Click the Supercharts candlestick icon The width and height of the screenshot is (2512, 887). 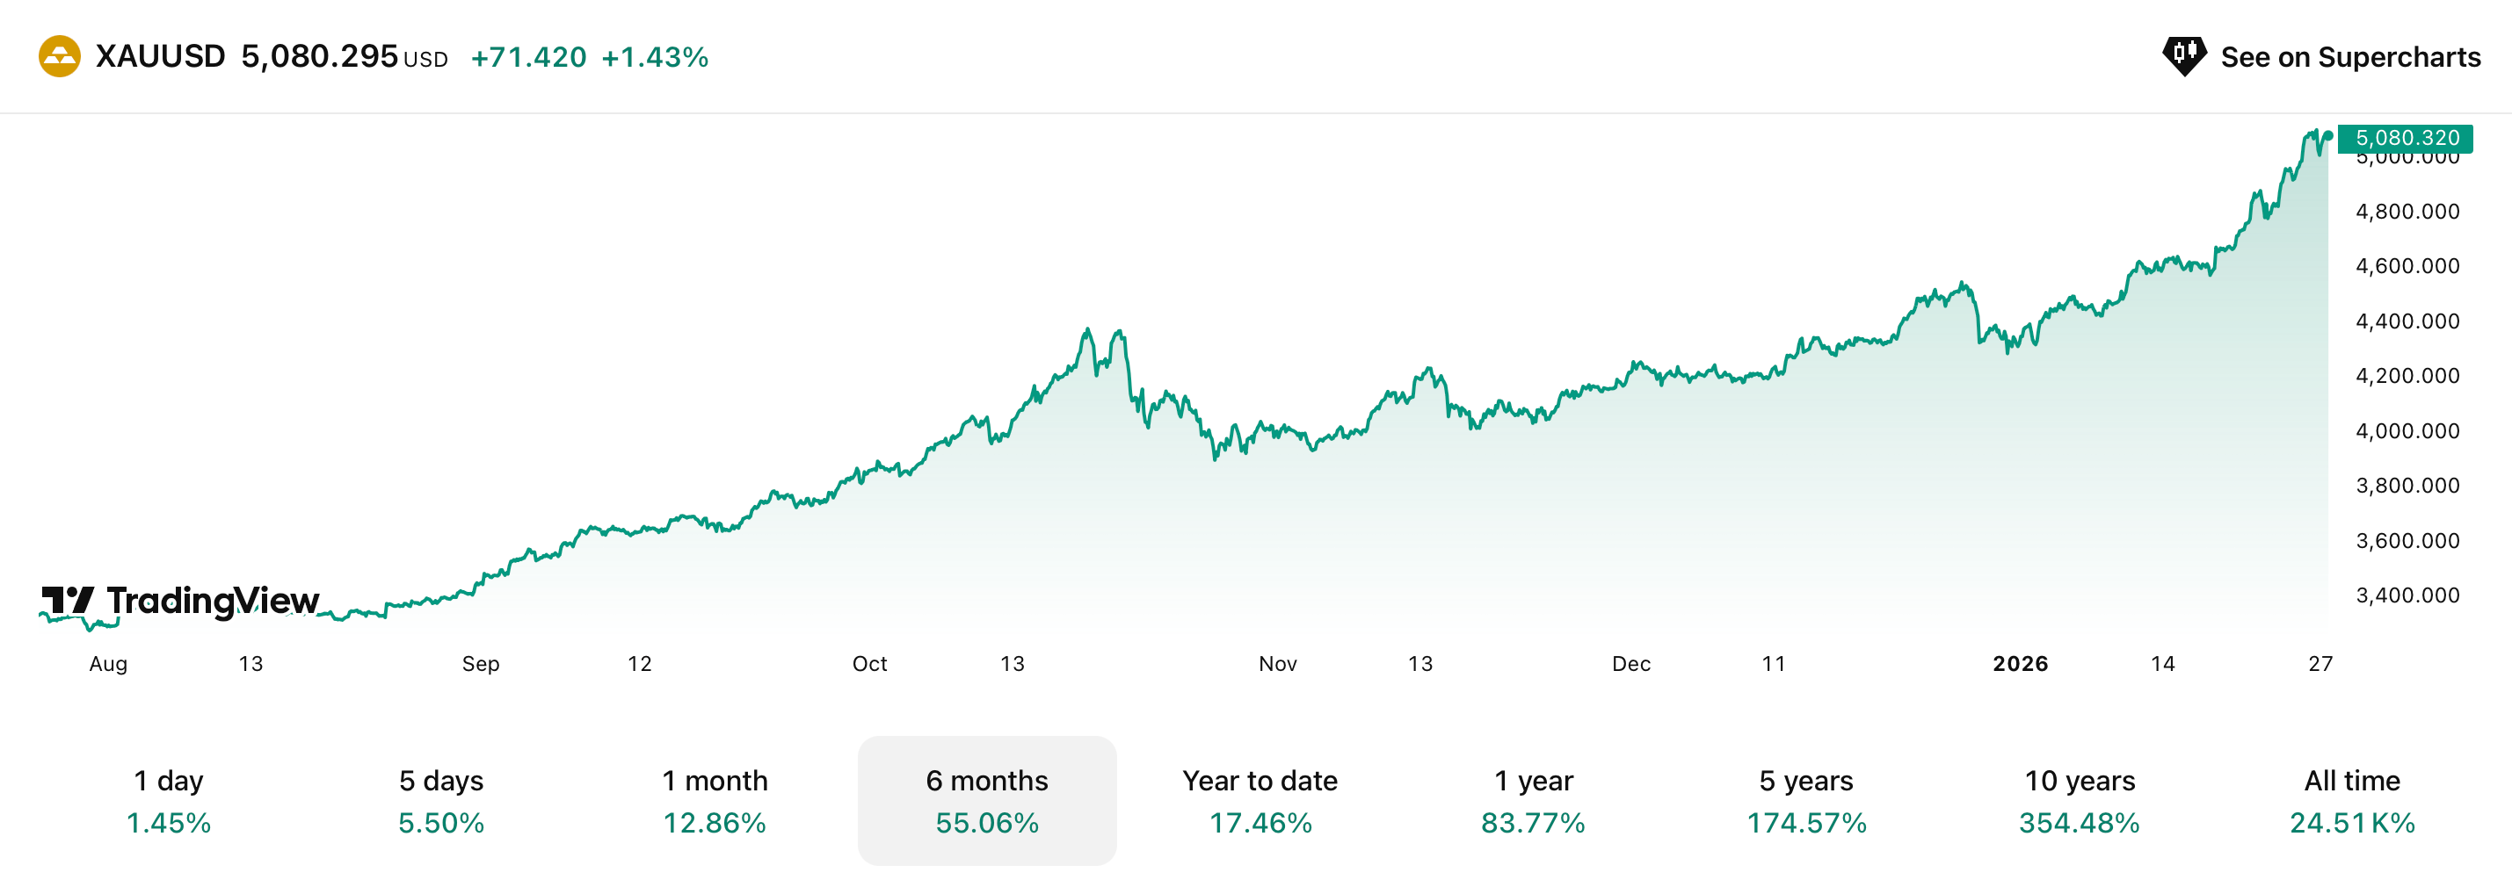(x=2183, y=55)
